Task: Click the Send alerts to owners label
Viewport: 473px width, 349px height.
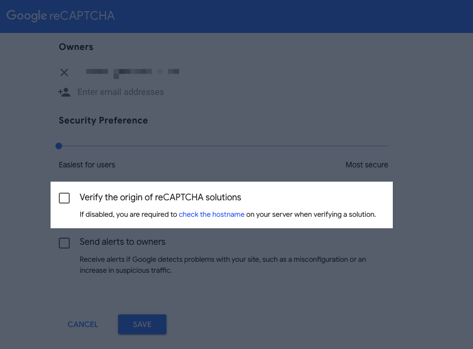Action: click(123, 241)
